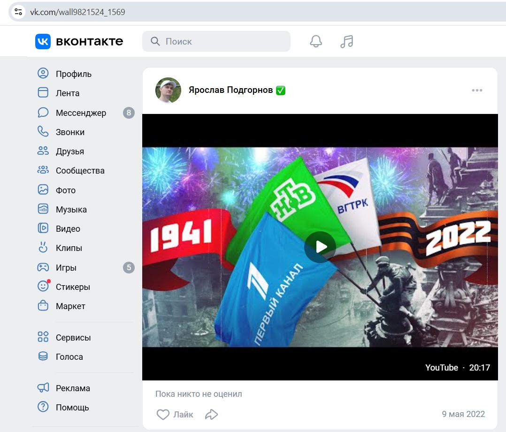Click the VK logo icon
506x432 pixels.
coord(43,41)
